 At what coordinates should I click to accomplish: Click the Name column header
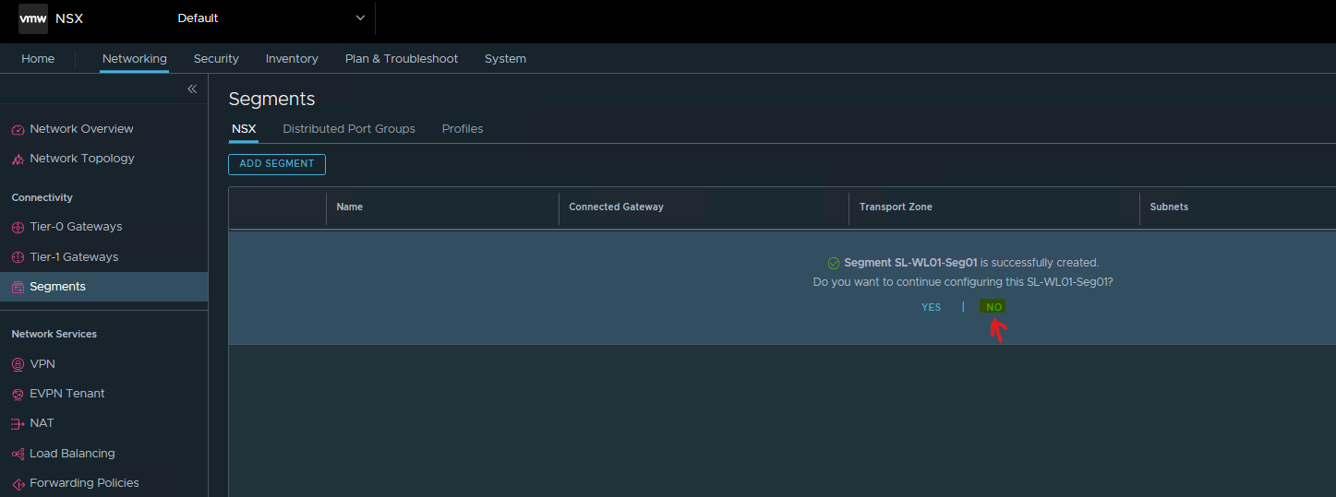(350, 207)
